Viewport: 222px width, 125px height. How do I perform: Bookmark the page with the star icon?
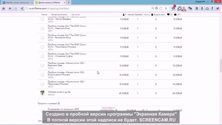tap(166, 8)
